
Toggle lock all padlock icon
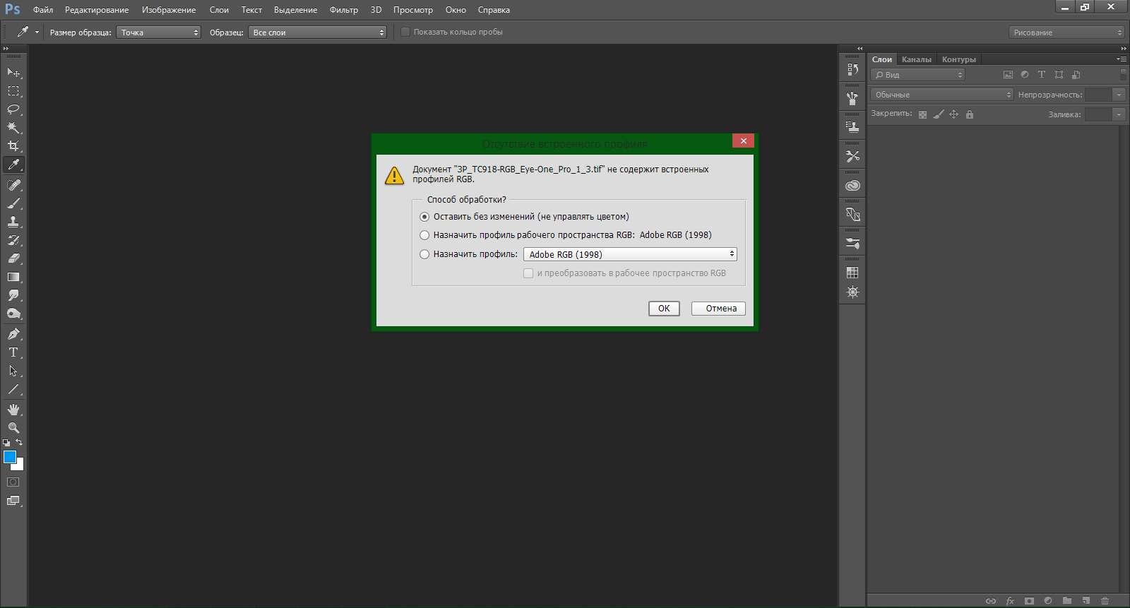click(970, 114)
